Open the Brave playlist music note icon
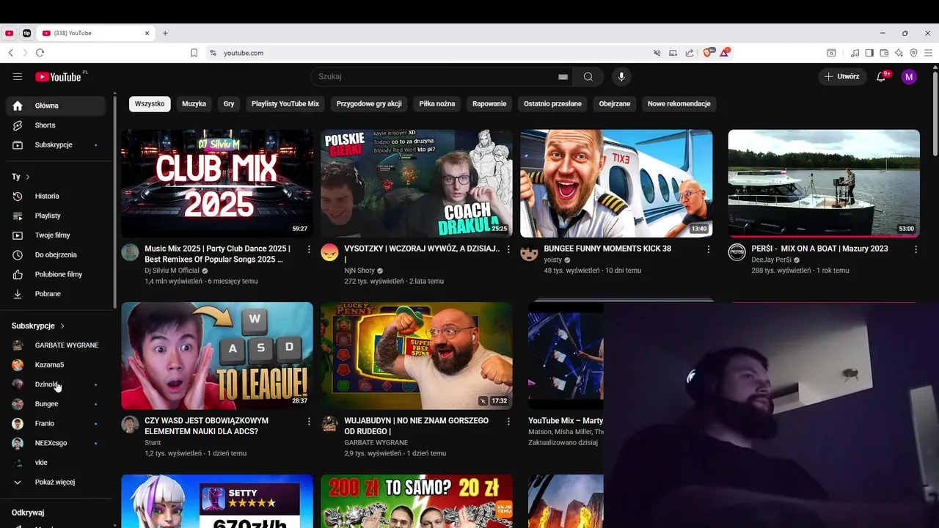 (x=855, y=53)
